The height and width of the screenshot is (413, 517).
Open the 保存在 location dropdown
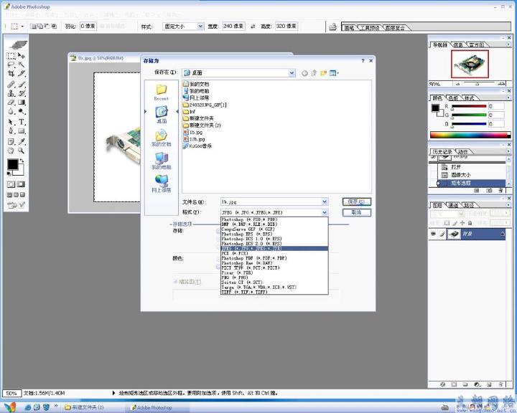pos(292,73)
